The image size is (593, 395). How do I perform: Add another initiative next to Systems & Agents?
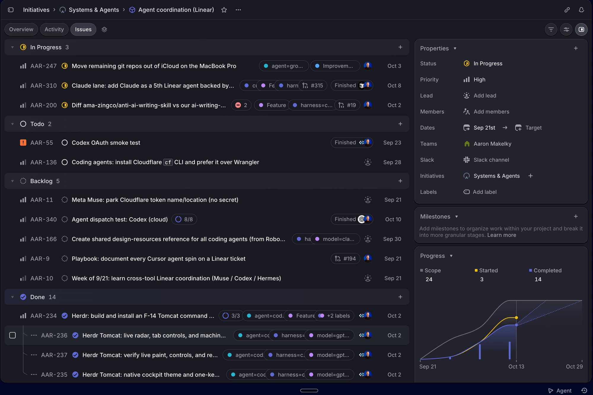coord(530,176)
